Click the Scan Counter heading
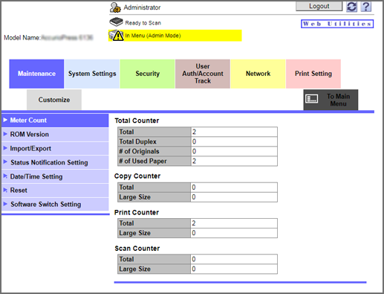The image size is (384, 294). click(137, 249)
